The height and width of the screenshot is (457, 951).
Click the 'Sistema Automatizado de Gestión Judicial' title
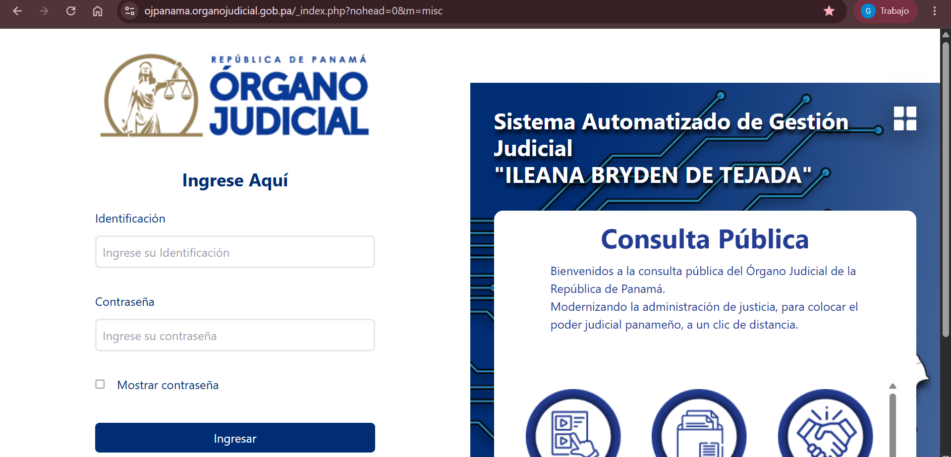click(x=671, y=135)
